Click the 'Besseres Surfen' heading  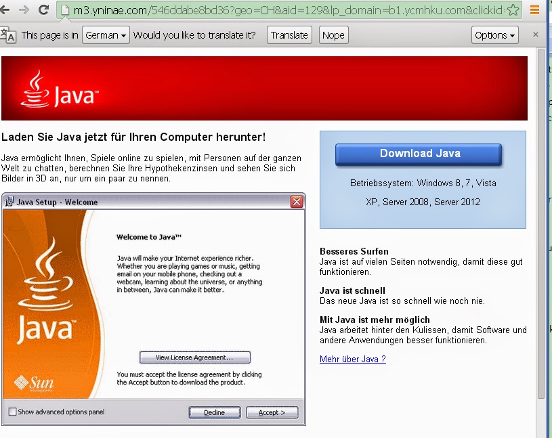coord(354,251)
